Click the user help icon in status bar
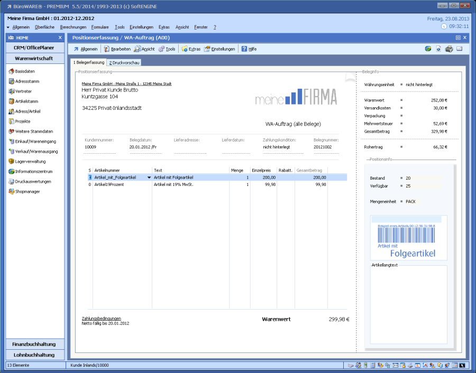Image resolution: width=476 pixels, height=373 pixels. [x=447, y=365]
